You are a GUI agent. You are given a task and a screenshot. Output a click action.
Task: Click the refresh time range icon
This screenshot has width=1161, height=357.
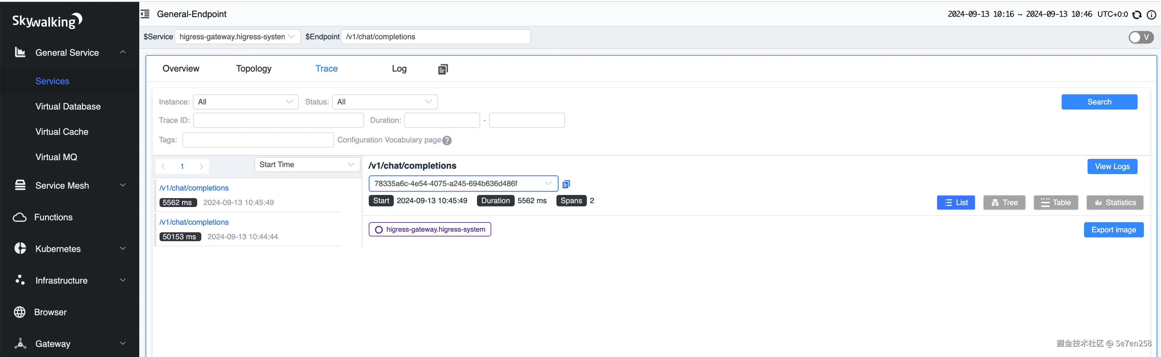click(1137, 15)
